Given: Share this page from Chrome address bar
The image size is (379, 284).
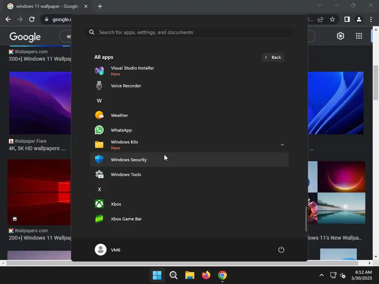Looking at the screenshot, I should click(321, 19).
